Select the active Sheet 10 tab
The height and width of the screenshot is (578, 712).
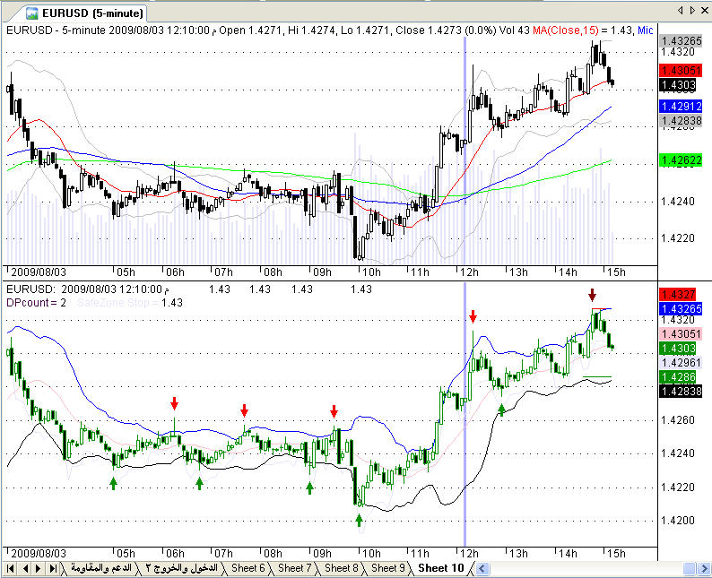(x=441, y=568)
